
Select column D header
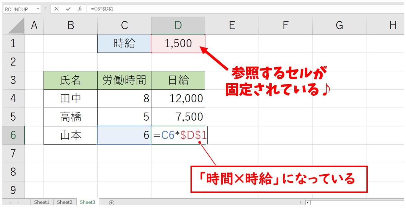(178, 26)
